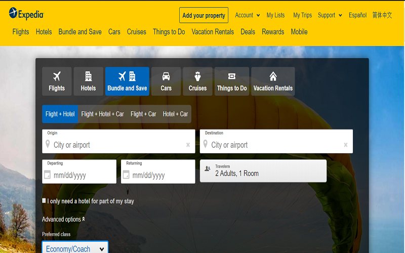This screenshot has height=253, width=405.
Task: Select the Bundle and Save tab
Action: click(x=128, y=81)
